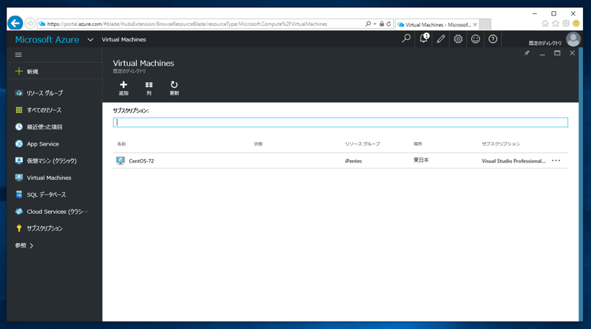Click Virtual Machines breadcrumb in top bar
Viewport: 591px width, 329px height.
(x=123, y=40)
